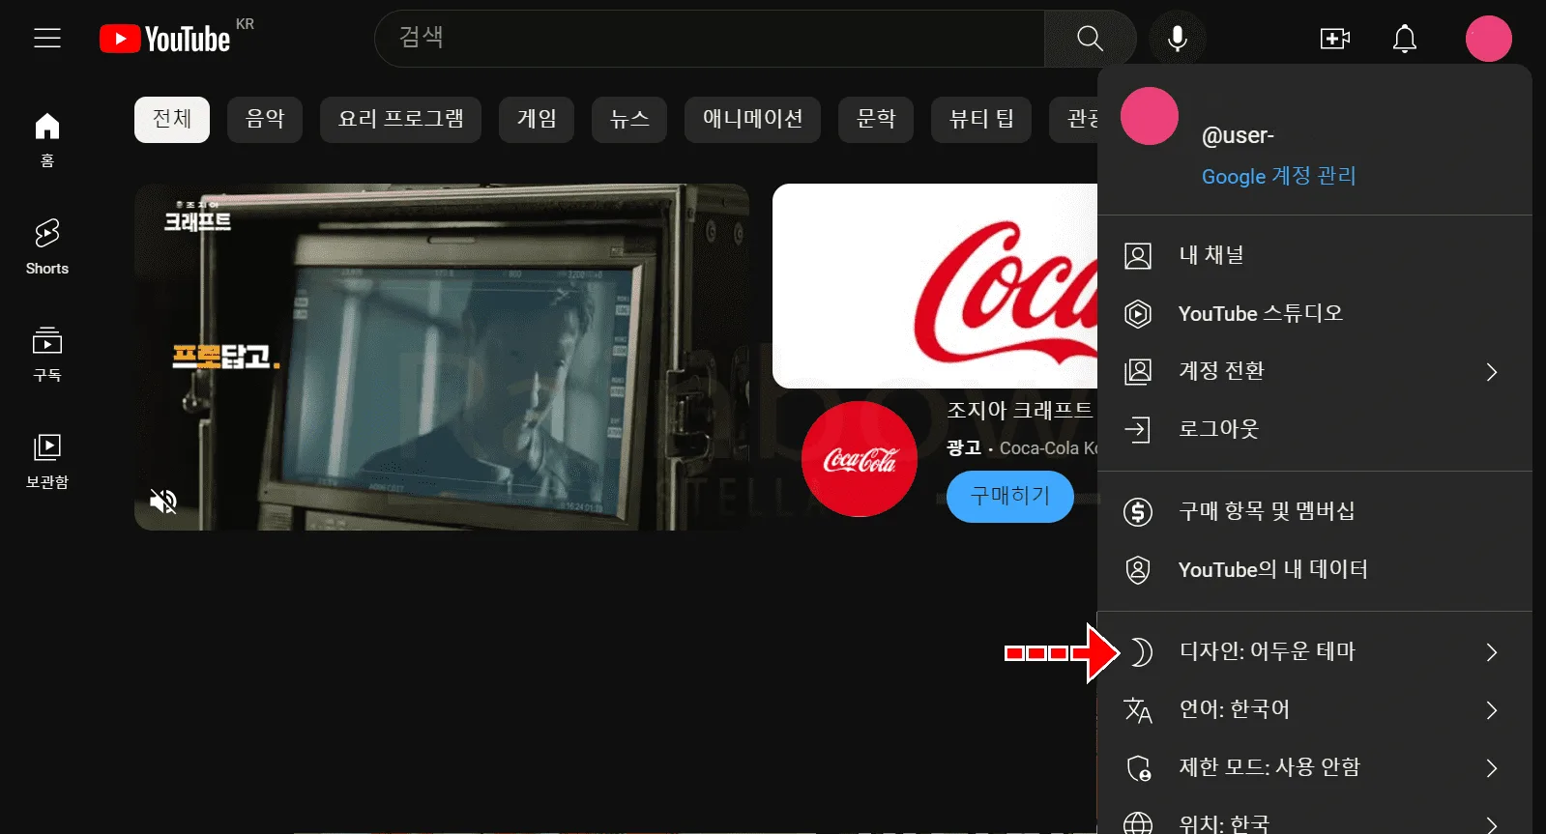
Task: Click the large account avatar in menu
Action: pyautogui.click(x=1150, y=116)
